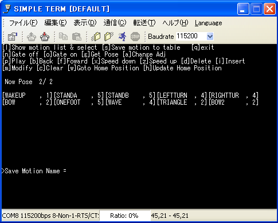The image size is (278, 223).
Task: Click the connect phone icon with up arrow
Action: tap(32, 37)
